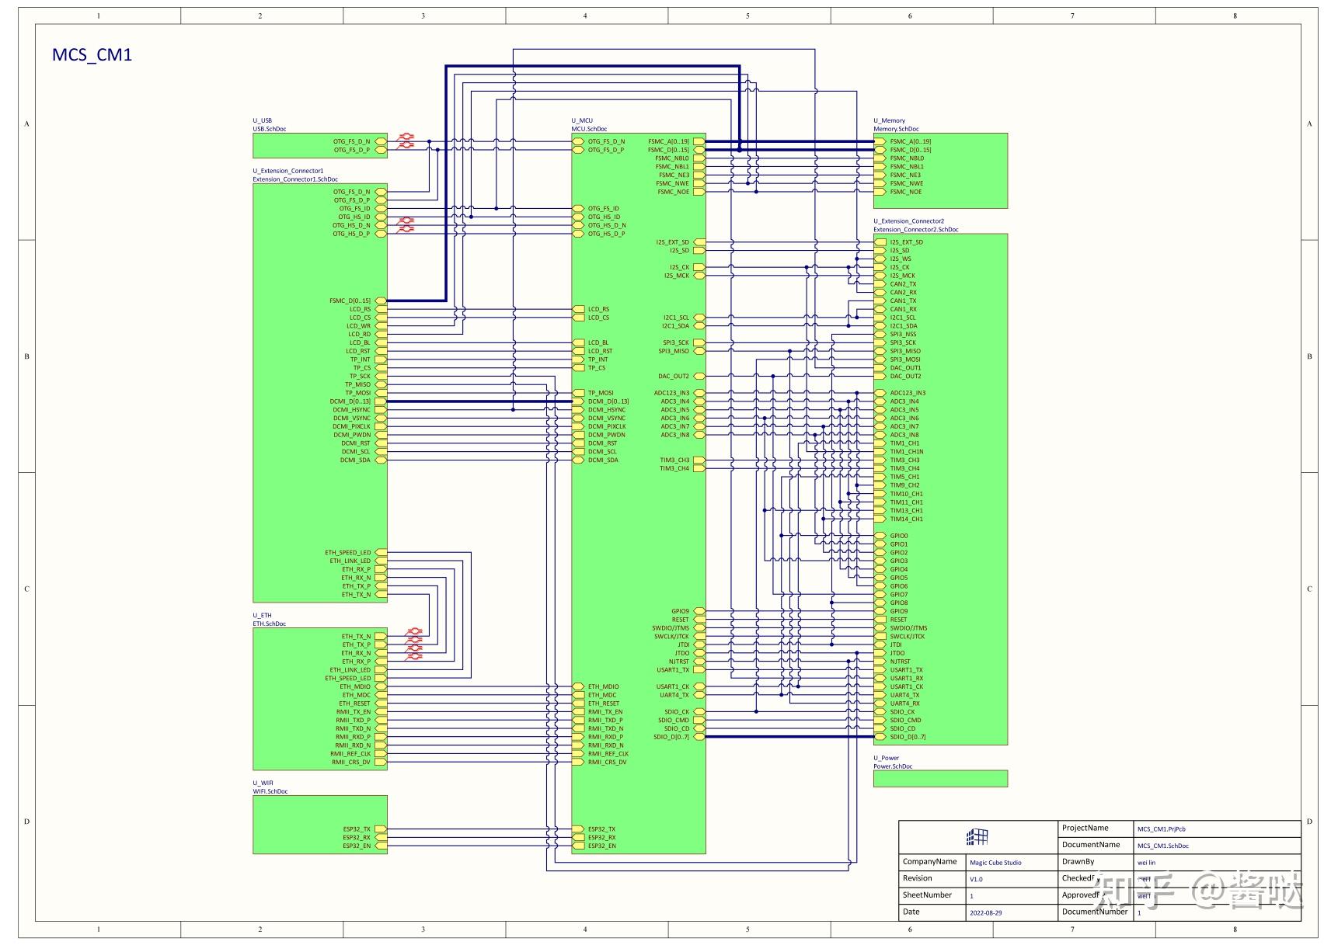
Task: Select the U_Power sheet symbol
Action: [x=940, y=778]
